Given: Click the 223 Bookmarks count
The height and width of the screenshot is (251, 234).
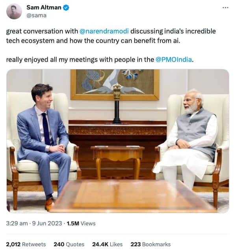Looking at the screenshot, I should pyautogui.click(x=150, y=244).
